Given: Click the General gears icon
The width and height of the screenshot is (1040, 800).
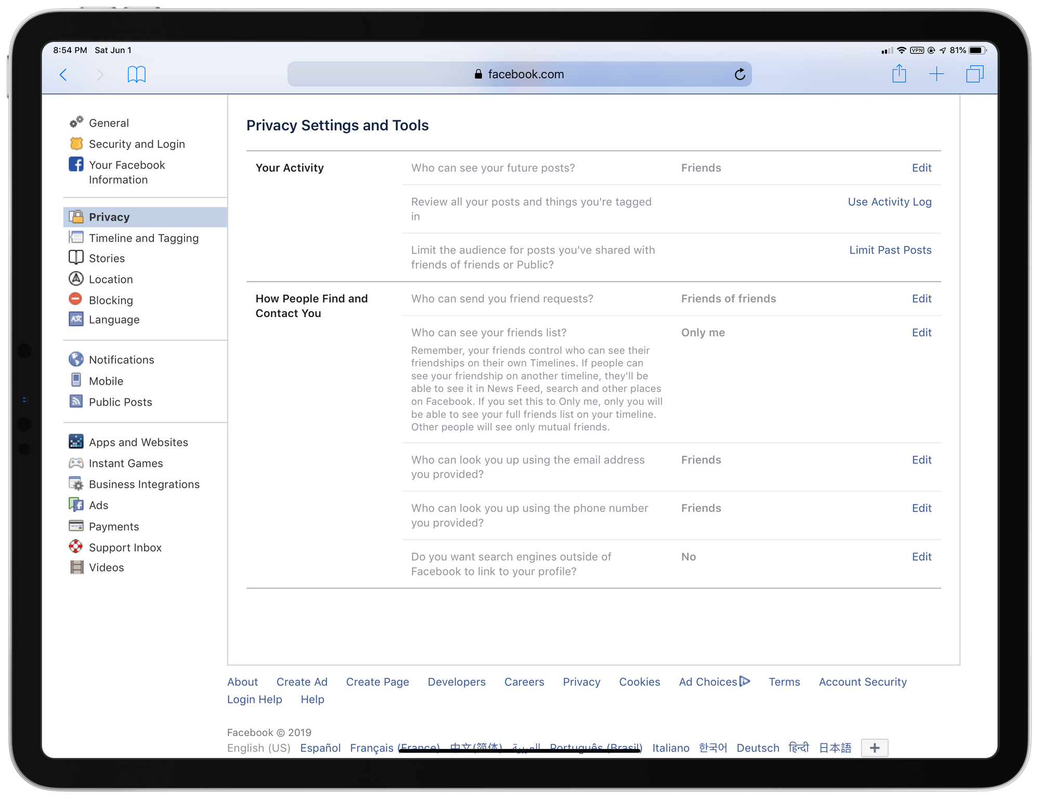Looking at the screenshot, I should pyautogui.click(x=76, y=122).
